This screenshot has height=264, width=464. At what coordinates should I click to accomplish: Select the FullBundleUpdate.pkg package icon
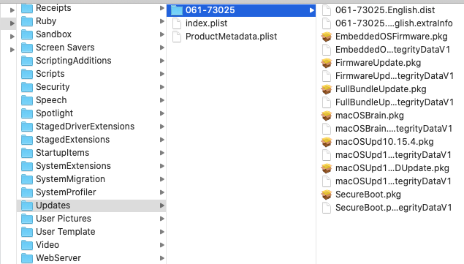tap(327, 89)
